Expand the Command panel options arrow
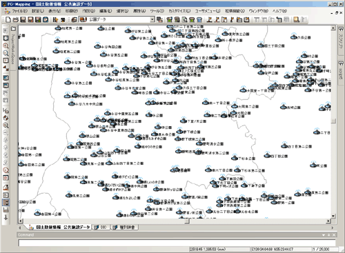345x253 pixels. pyautogui.click(x=324, y=235)
